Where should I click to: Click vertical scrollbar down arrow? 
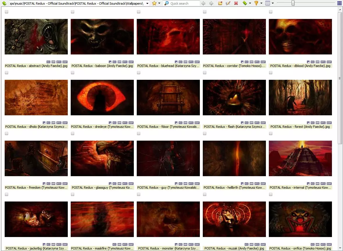[x=340, y=249]
